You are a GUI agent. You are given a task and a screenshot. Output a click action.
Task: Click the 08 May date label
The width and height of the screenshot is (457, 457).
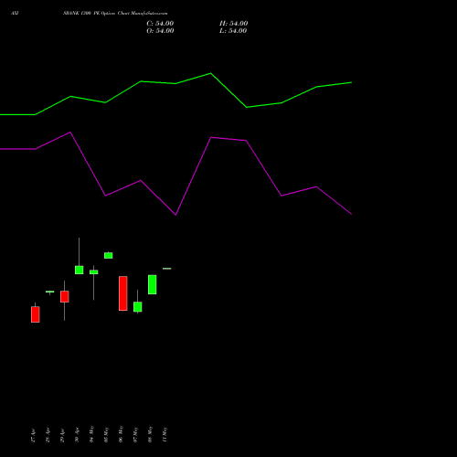[150, 434]
